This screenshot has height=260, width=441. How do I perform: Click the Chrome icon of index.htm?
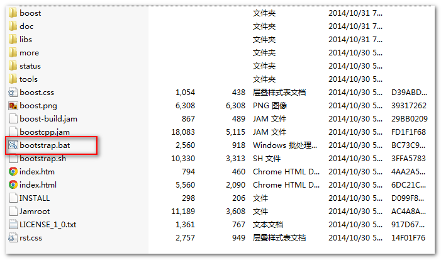click(13, 171)
